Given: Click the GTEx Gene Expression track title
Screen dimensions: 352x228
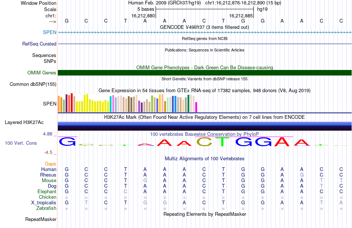Looking at the screenshot, I should pos(205,91).
